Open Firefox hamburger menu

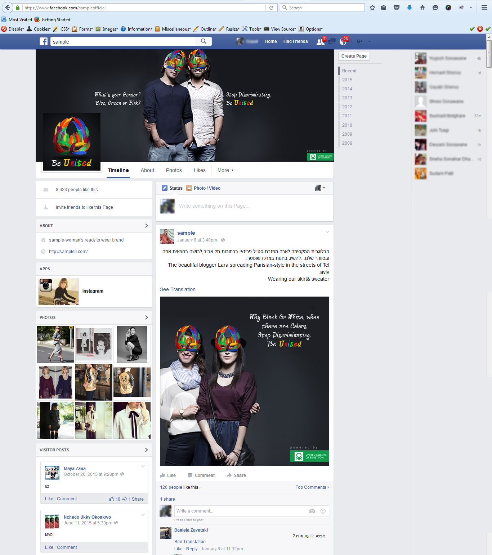tap(484, 8)
